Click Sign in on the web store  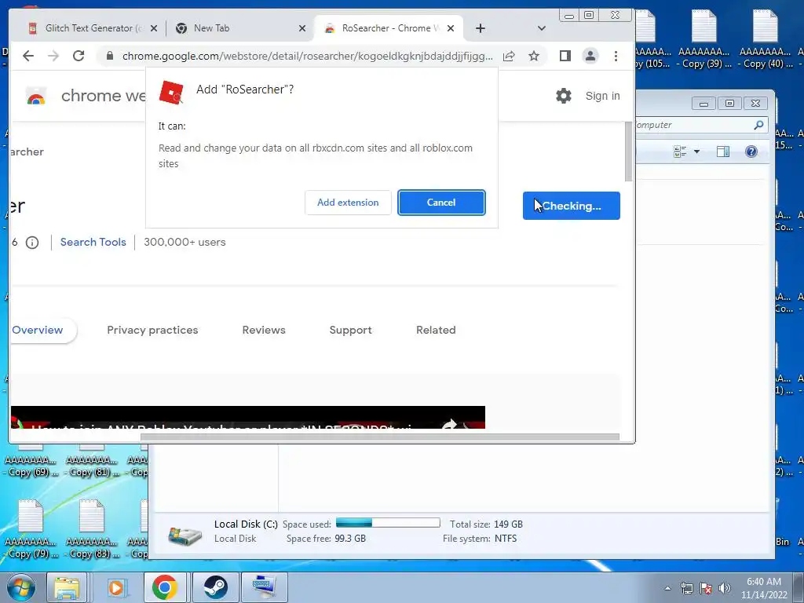coord(602,96)
